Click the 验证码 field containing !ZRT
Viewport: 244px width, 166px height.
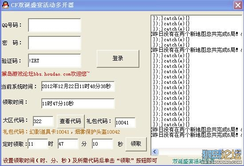(55, 61)
